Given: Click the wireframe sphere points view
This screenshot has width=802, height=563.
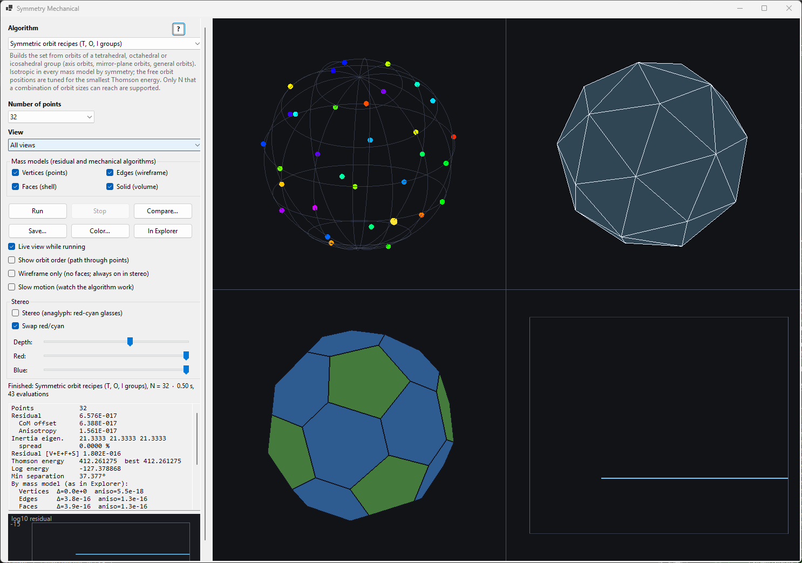Looking at the screenshot, I should (359, 154).
